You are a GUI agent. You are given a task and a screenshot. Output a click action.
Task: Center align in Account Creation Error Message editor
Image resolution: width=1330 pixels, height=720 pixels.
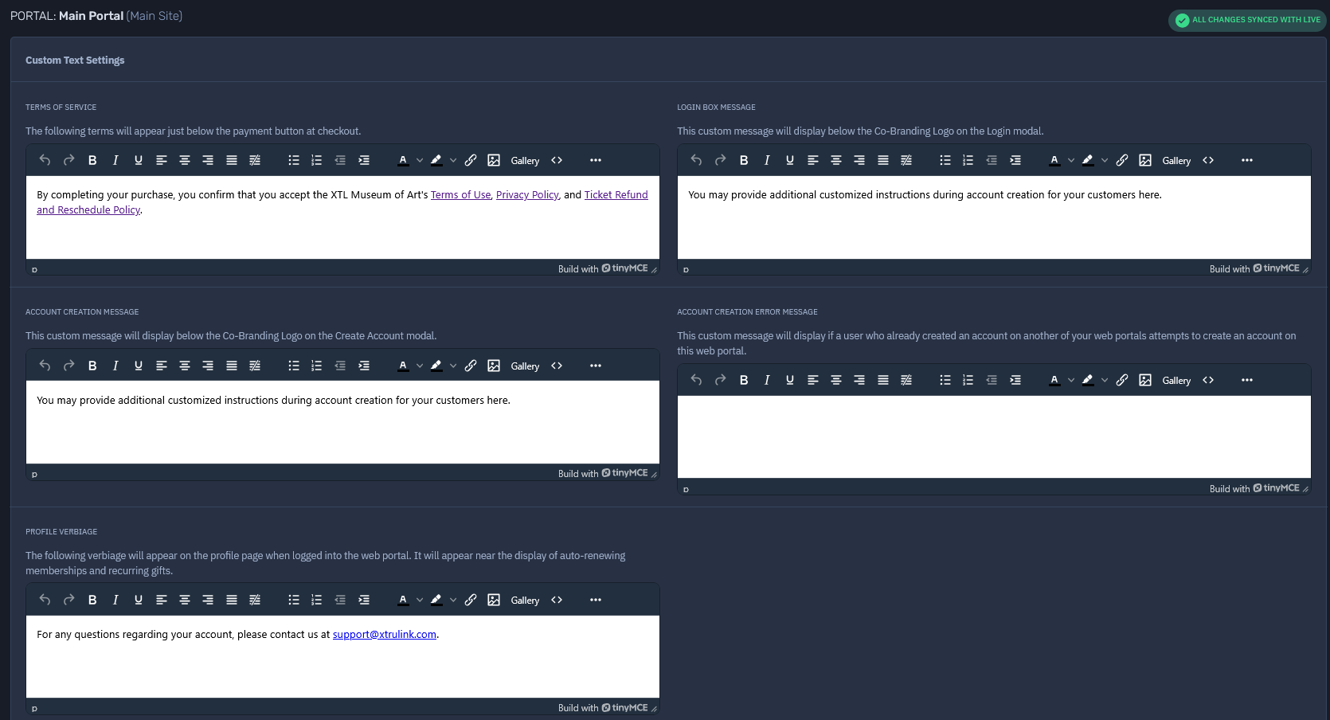click(836, 380)
